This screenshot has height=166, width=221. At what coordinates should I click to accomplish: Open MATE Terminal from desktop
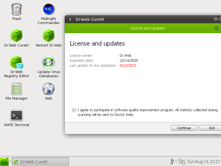17,115
